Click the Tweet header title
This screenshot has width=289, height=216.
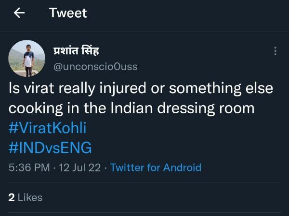[68, 13]
